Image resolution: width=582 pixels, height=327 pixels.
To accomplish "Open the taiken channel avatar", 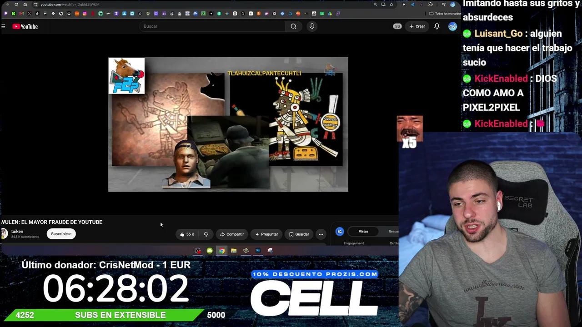I will click(4, 234).
